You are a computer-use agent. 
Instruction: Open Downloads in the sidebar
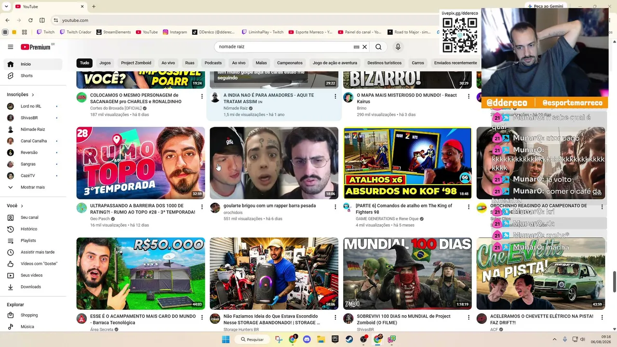click(x=33, y=287)
